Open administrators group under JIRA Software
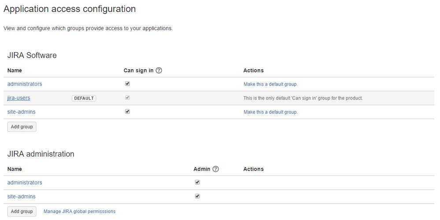The width and height of the screenshot is (440, 220). (x=25, y=84)
